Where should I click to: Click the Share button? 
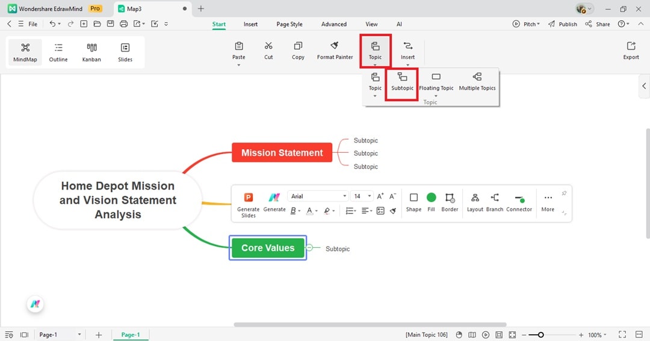598,24
